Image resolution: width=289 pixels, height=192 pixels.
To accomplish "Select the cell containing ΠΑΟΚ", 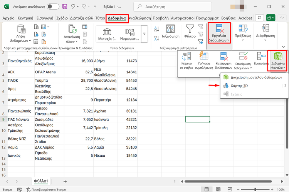I will [x=21, y=81].
